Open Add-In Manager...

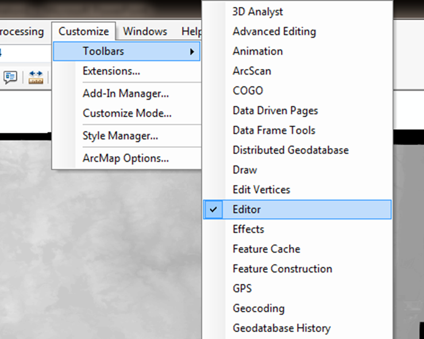tap(125, 94)
